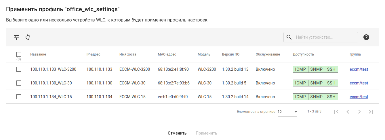The width and height of the screenshot is (385, 140).
Task: Sort by the Название column header
Action: [38, 54]
